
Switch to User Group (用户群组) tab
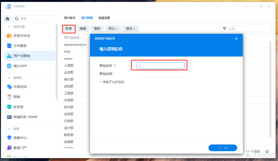click(87, 18)
